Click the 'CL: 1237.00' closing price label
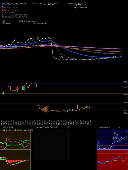This screenshot has width=128, height=170. (48, 5)
